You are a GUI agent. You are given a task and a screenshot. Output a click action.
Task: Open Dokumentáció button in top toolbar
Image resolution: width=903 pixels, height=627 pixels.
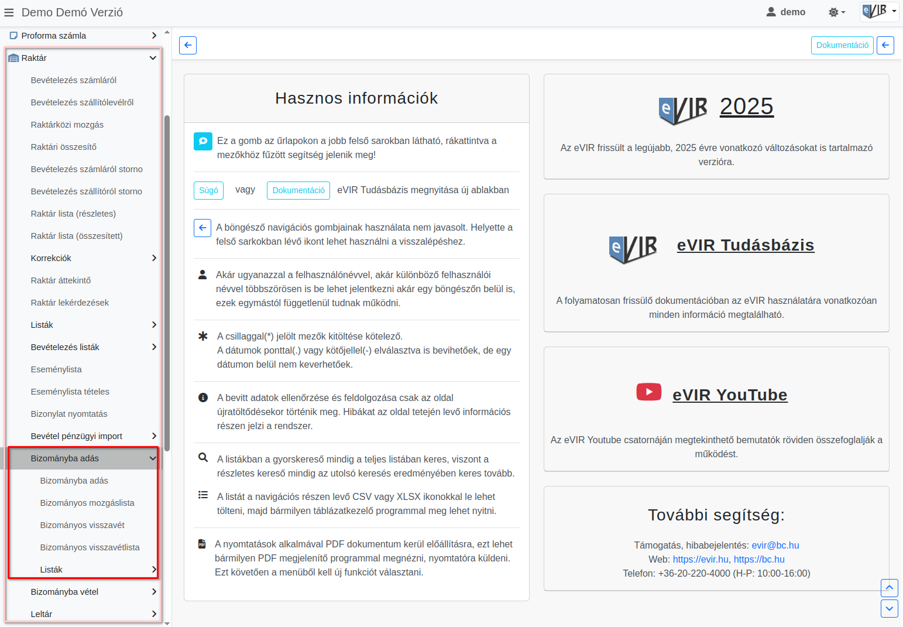pos(842,45)
